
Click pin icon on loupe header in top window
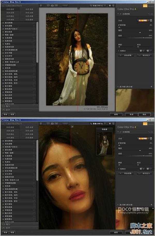click(x=151, y=87)
